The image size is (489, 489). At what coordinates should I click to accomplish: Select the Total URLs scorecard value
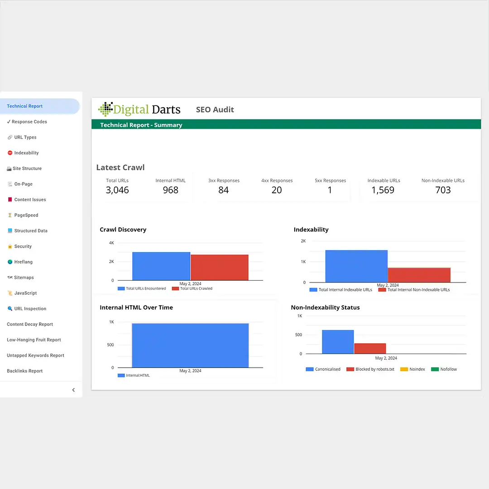pos(117,190)
